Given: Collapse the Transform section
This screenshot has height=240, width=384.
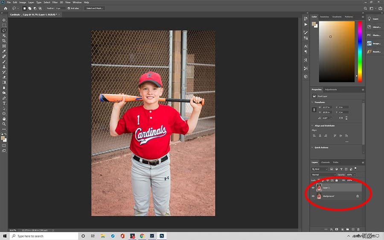Looking at the screenshot, I should (312, 102).
